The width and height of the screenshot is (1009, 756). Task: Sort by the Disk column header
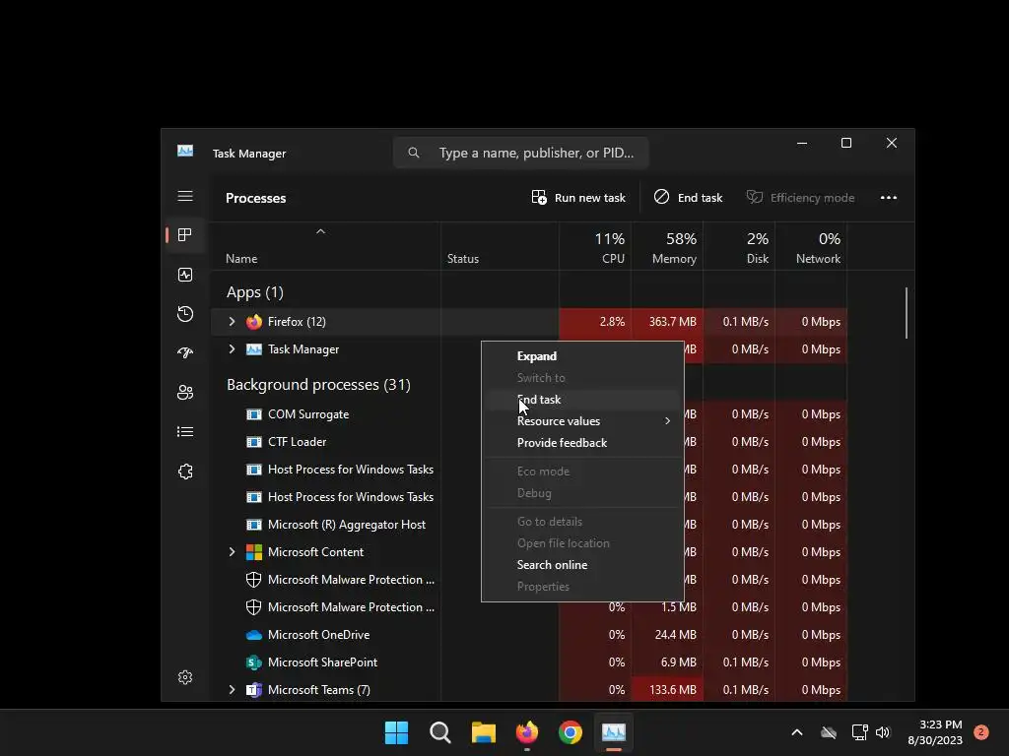[739, 247]
